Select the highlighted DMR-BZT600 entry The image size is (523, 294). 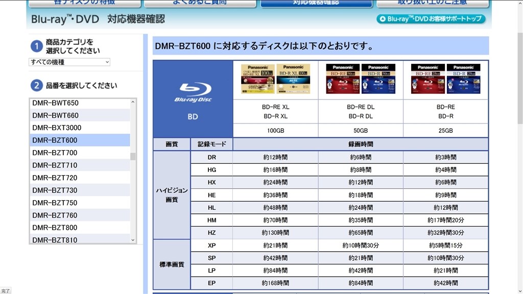tap(80, 140)
